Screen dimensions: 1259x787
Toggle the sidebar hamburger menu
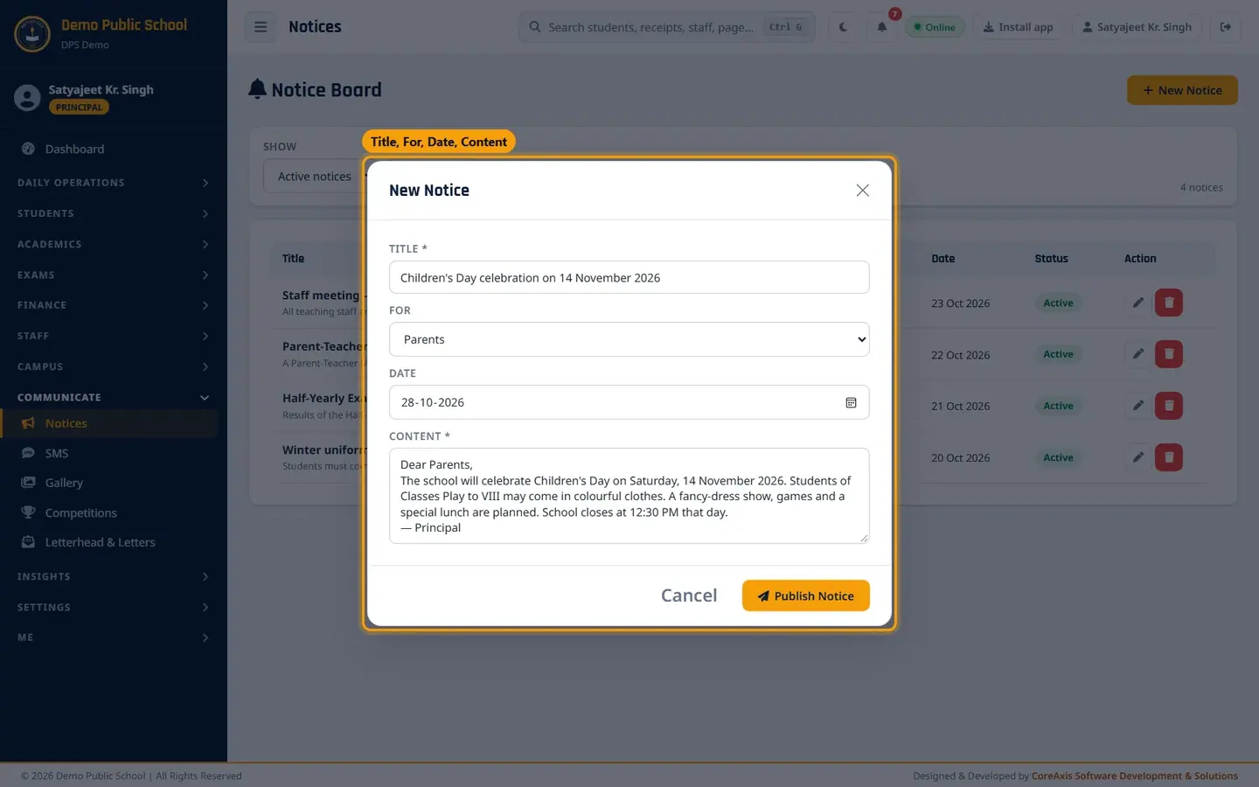click(x=261, y=27)
